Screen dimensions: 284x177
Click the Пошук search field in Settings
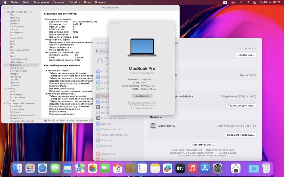click(x=102, y=51)
